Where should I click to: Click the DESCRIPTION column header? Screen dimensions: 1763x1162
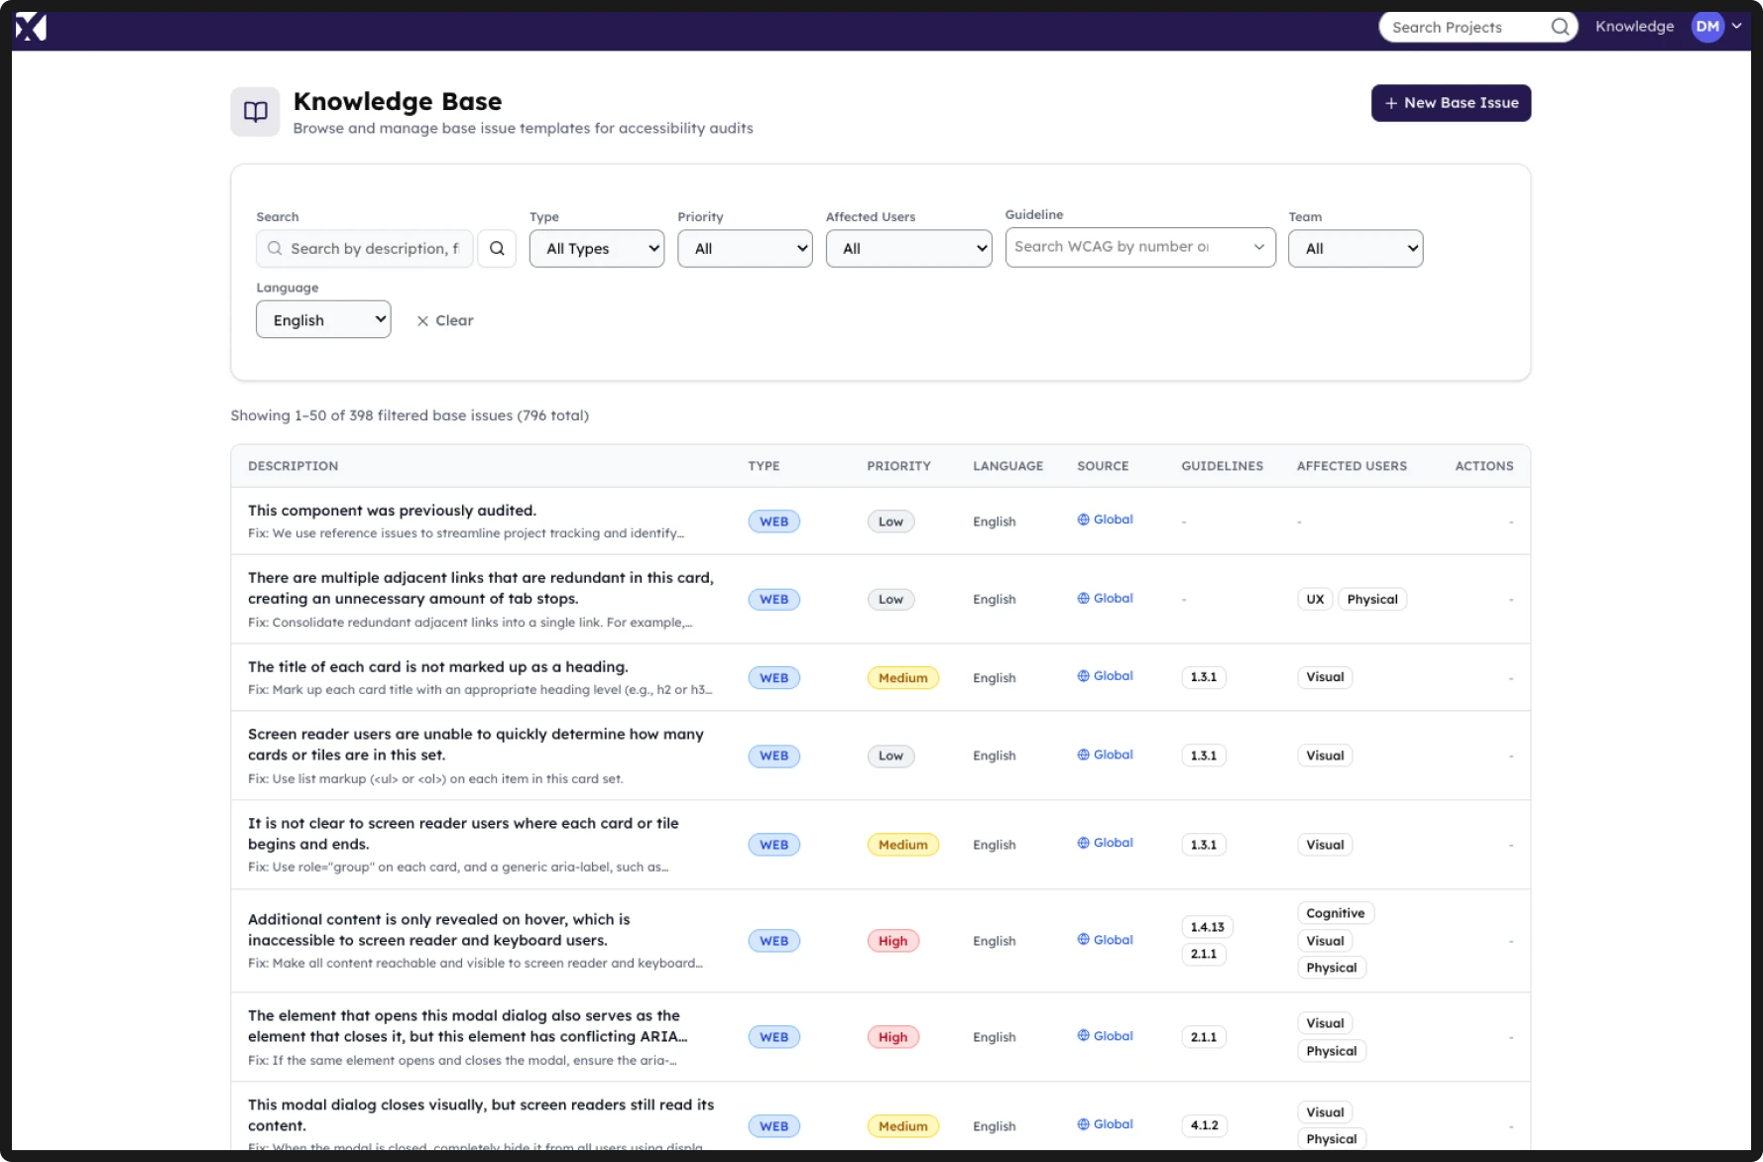[x=293, y=466]
